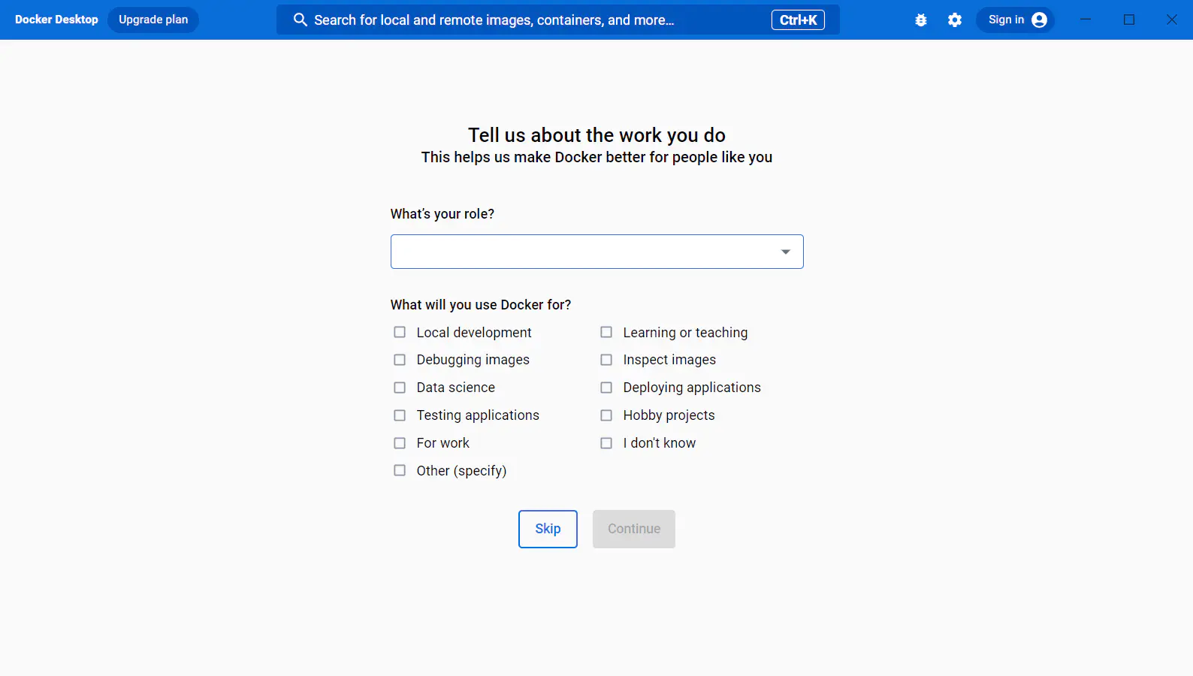
Task: Click the Ctrl+K shortcut badge
Action: coord(798,20)
